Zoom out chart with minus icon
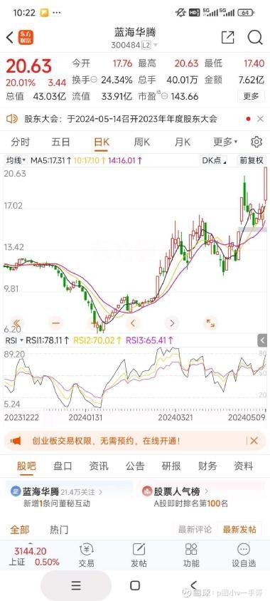Image resolution: width=270 pixels, height=601 pixels. [56, 323]
